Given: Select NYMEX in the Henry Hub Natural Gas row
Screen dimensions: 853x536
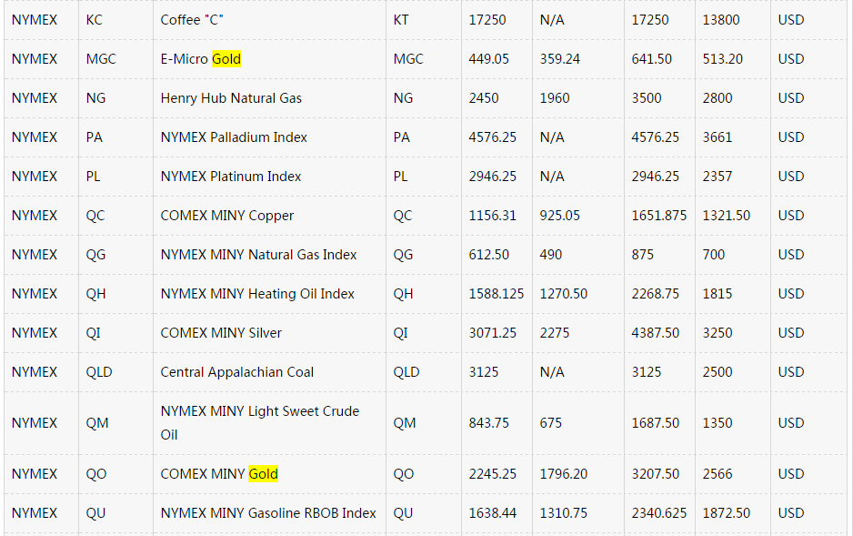Looking at the screenshot, I should 35,98.
